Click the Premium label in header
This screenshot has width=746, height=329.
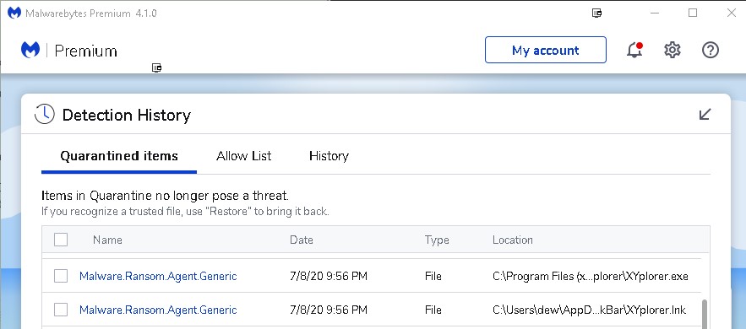point(85,51)
